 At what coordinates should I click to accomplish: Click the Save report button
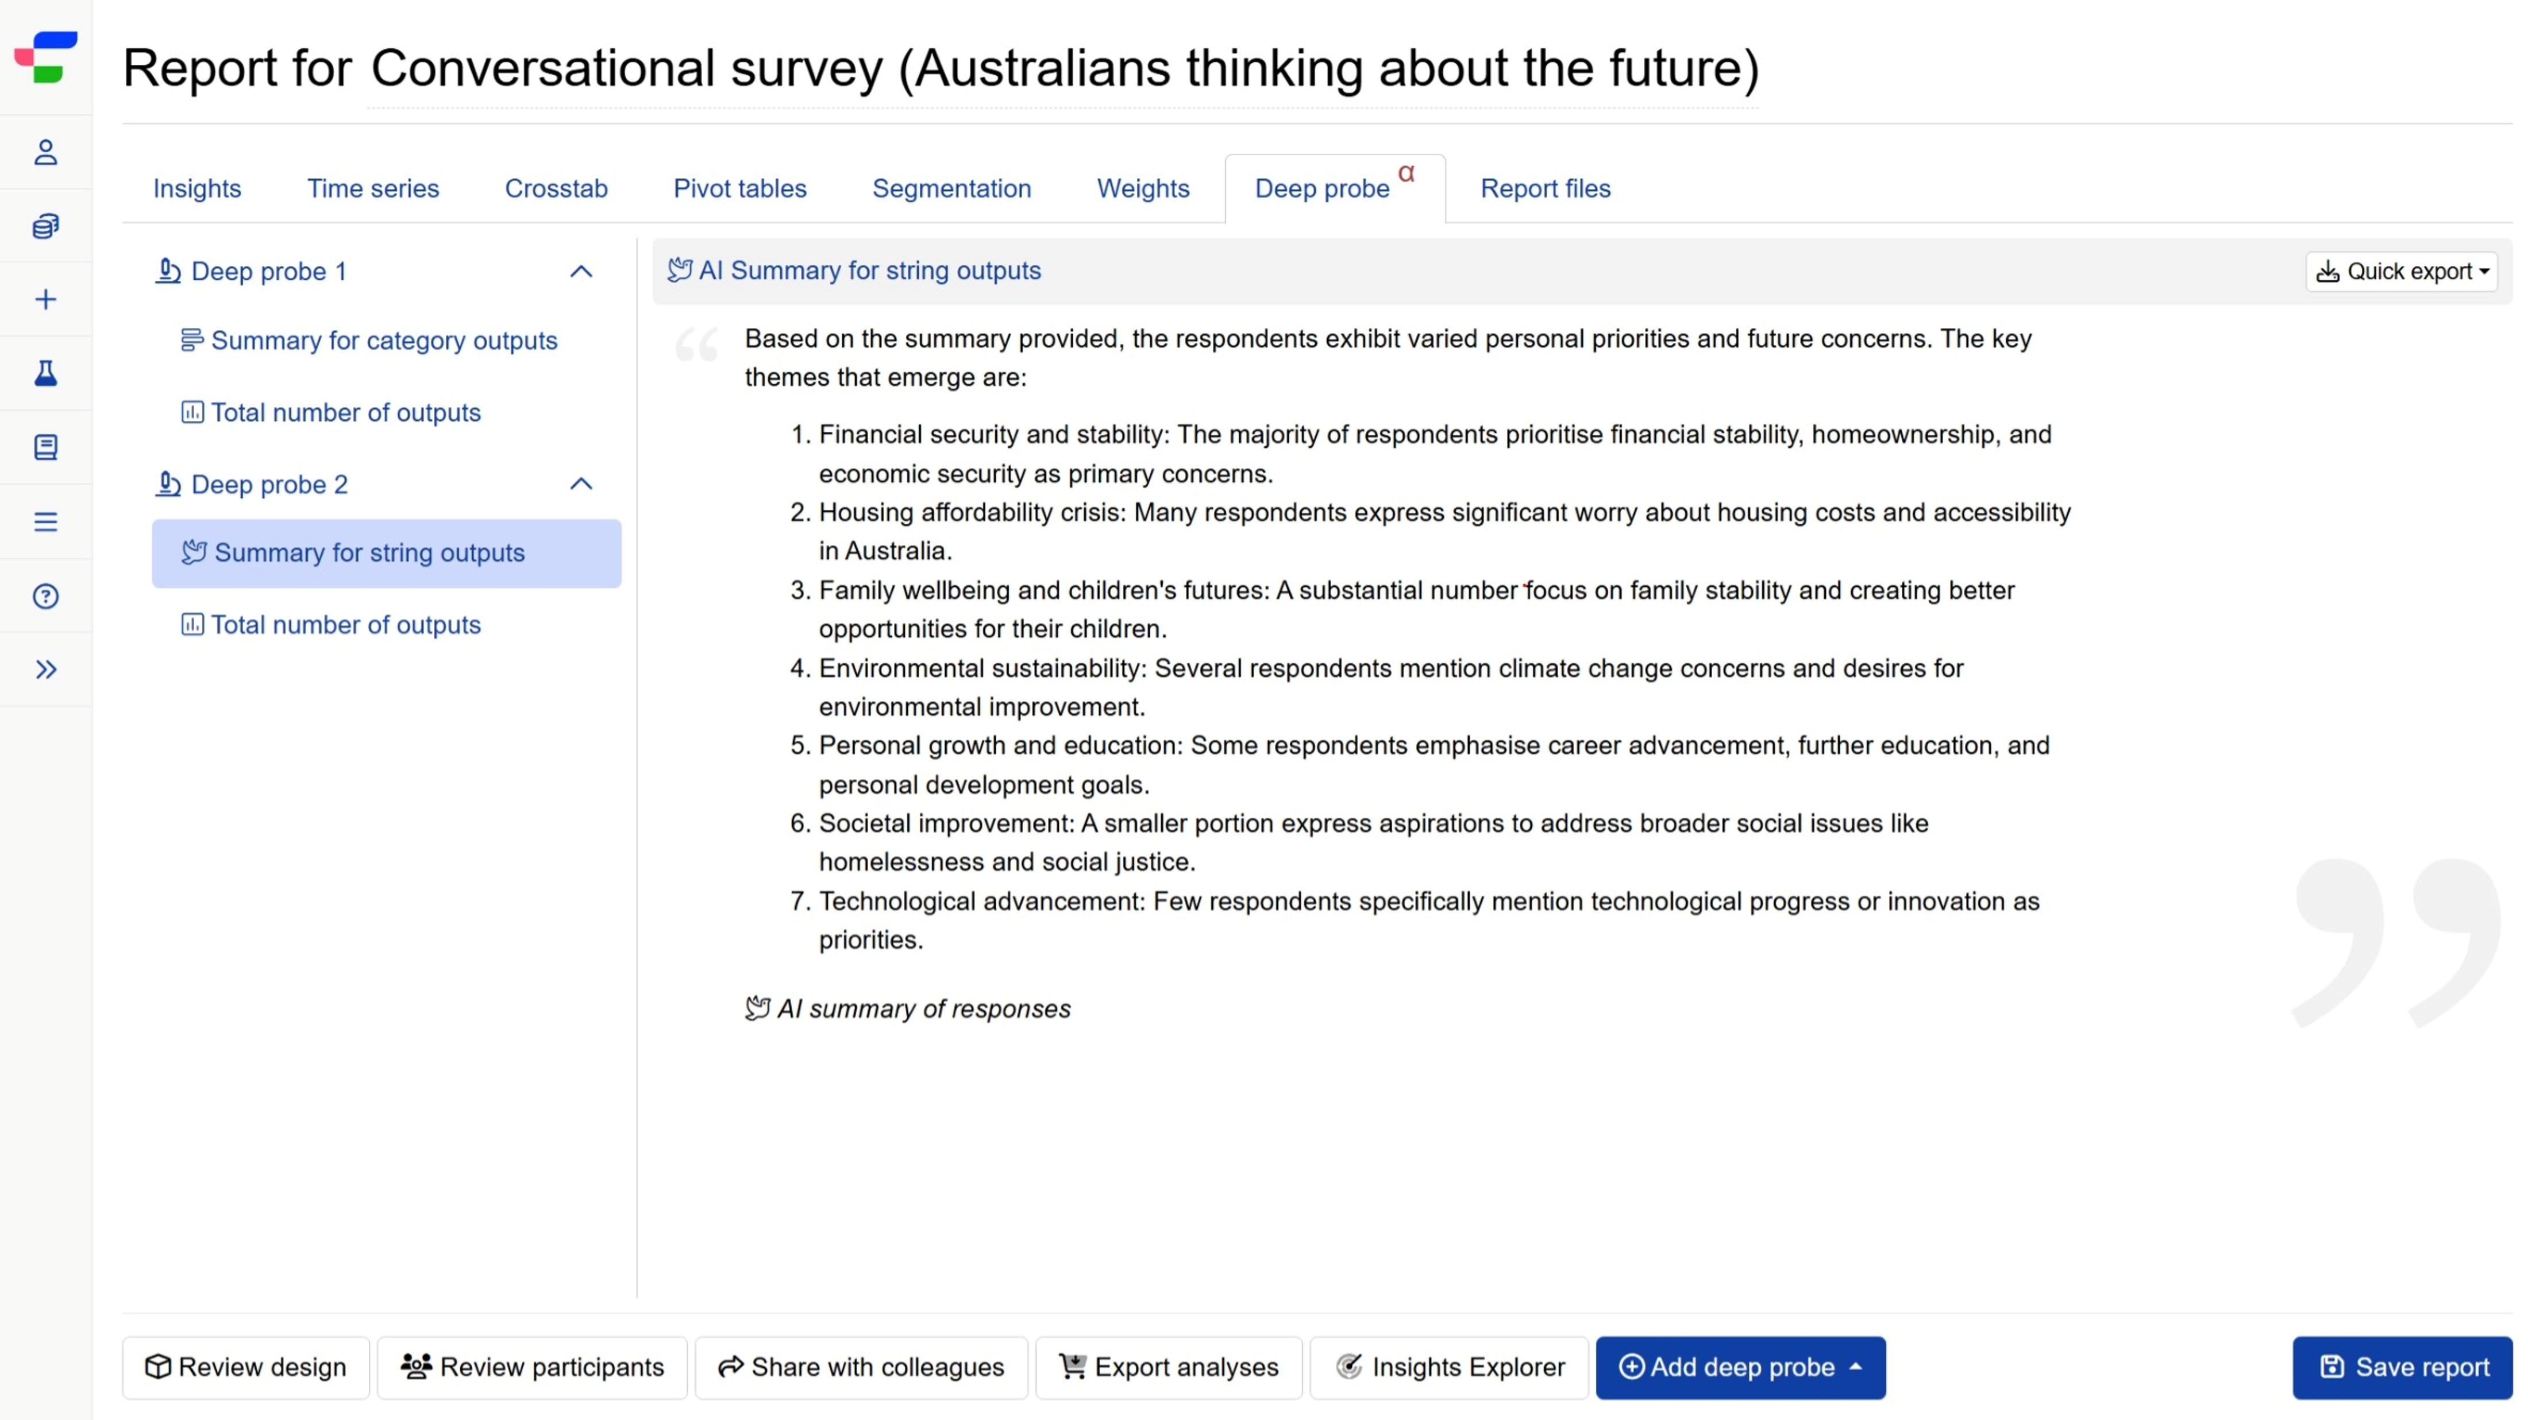tap(2402, 1367)
